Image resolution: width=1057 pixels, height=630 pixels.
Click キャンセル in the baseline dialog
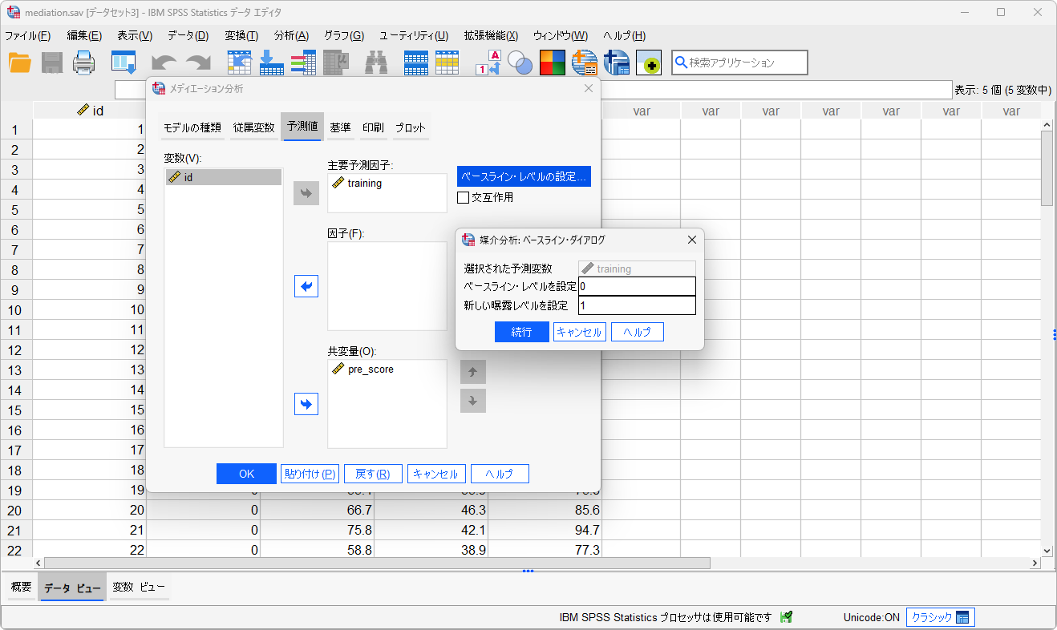(x=580, y=332)
